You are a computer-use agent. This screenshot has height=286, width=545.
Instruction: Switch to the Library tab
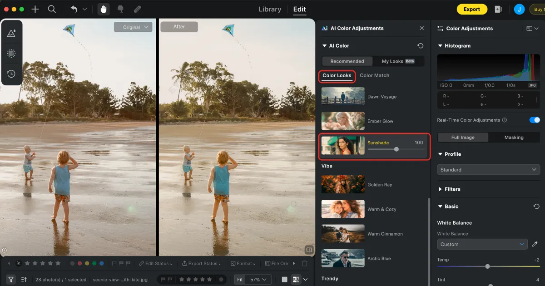[x=270, y=9]
